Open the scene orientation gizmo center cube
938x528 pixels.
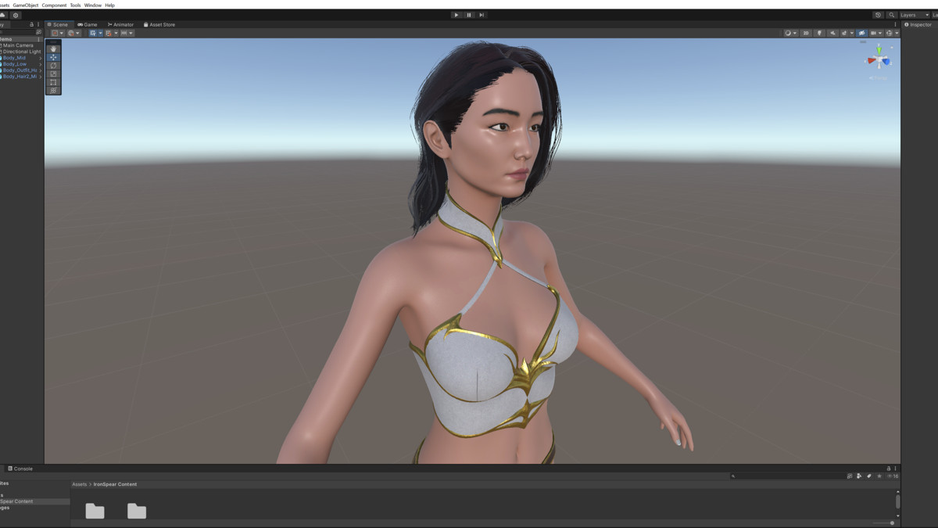(879, 60)
